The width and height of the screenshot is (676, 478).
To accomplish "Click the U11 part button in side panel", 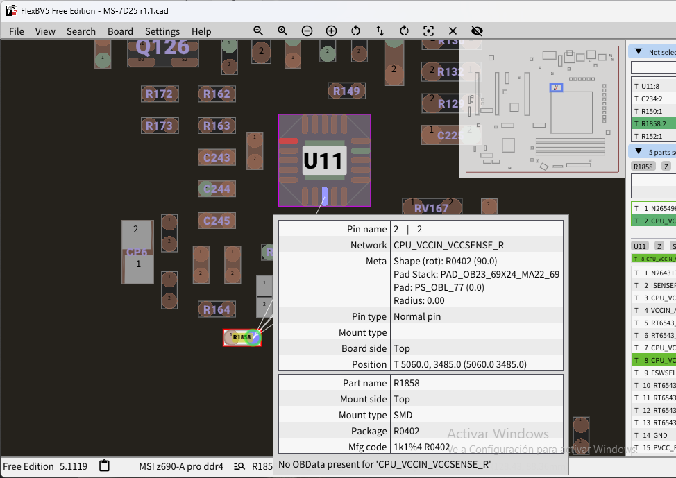I will tap(640, 246).
